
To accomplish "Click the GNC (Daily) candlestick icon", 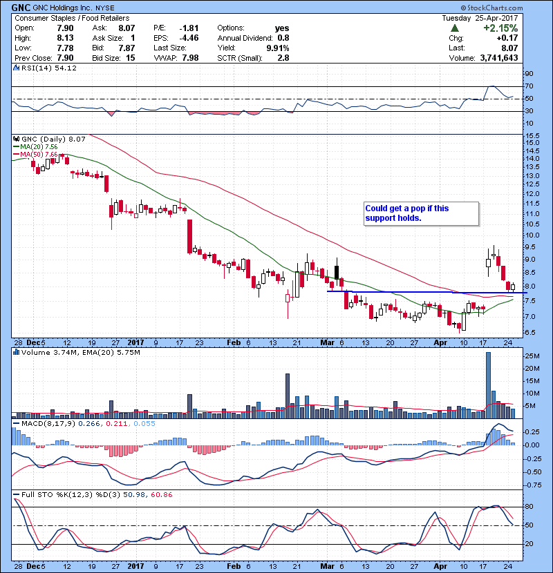I will (16, 139).
